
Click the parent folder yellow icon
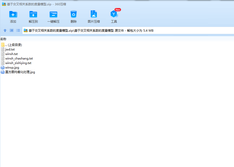coord(3,45)
